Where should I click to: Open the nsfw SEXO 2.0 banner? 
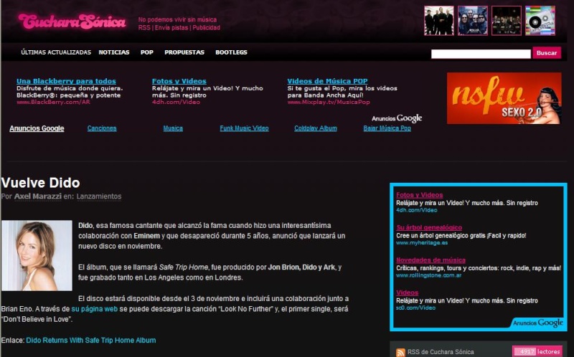pos(504,98)
